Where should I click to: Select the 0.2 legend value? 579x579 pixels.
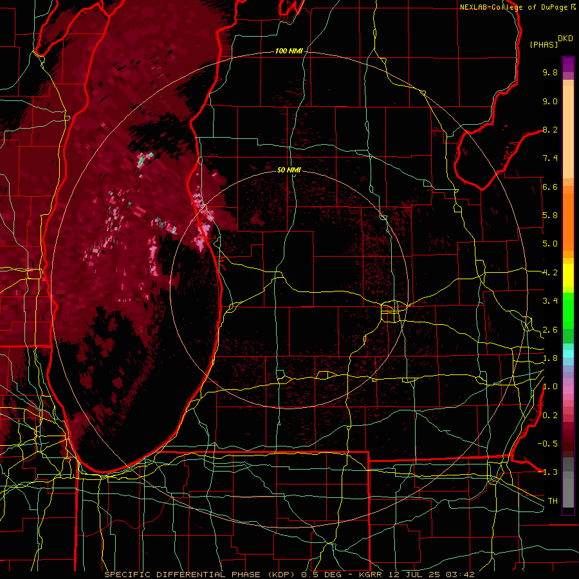[x=550, y=416]
